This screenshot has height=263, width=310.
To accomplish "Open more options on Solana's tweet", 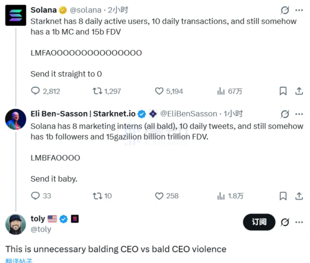I will point(300,10).
